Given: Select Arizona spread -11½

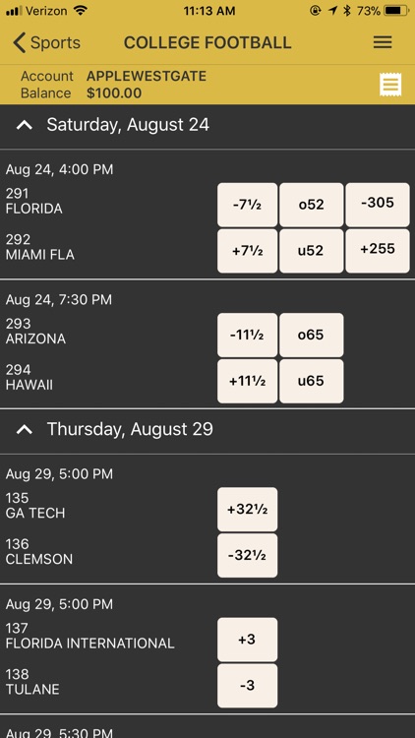Looking at the screenshot, I should click(248, 336).
